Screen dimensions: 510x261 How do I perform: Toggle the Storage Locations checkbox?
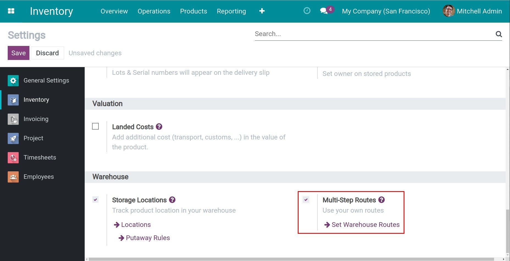click(95, 200)
